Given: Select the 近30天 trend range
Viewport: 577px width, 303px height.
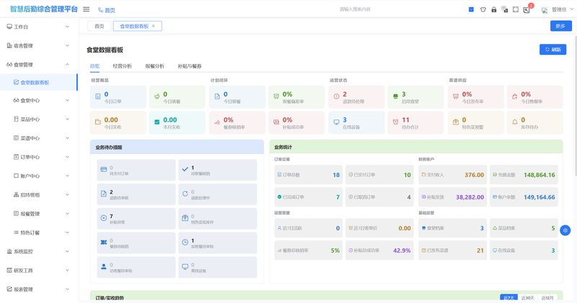Looking at the screenshot, I should click(x=528, y=298).
